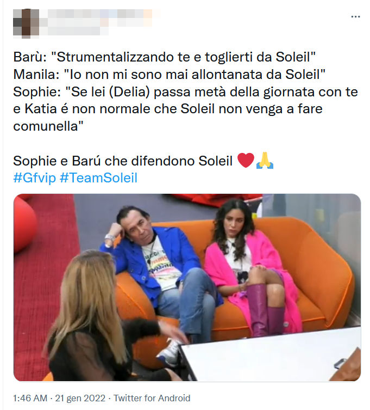
Task: Click the line 'Sophie e Barú che difendono Soleil'
Action: (123, 161)
